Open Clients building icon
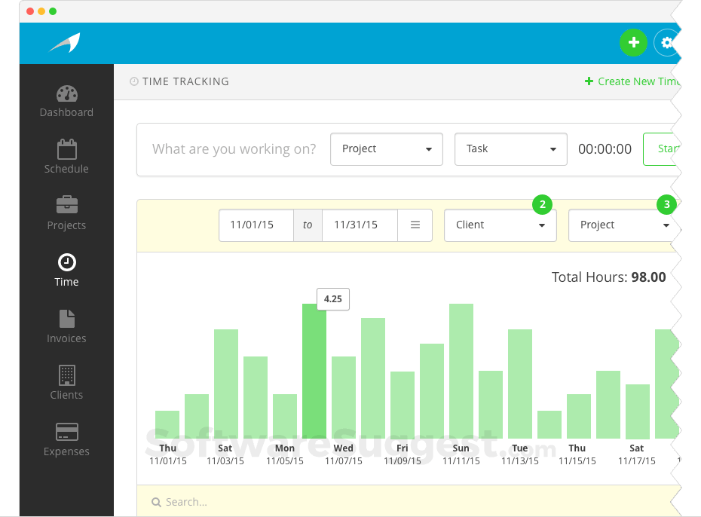This screenshot has height=517, width=701. point(67,375)
